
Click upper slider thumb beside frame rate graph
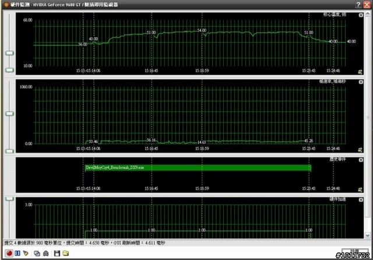coord(9,114)
